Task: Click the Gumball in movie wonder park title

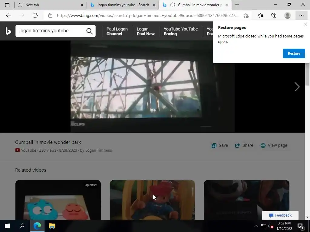Action: pos(48,142)
